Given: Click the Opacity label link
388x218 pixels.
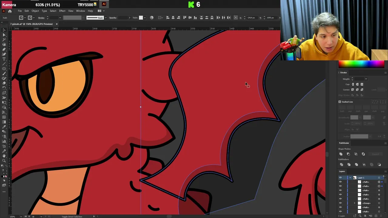Looking at the screenshot, I should (x=113, y=18).
